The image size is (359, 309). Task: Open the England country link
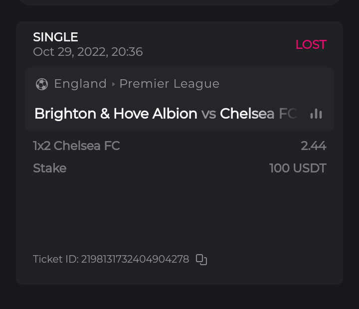point(80,84)
